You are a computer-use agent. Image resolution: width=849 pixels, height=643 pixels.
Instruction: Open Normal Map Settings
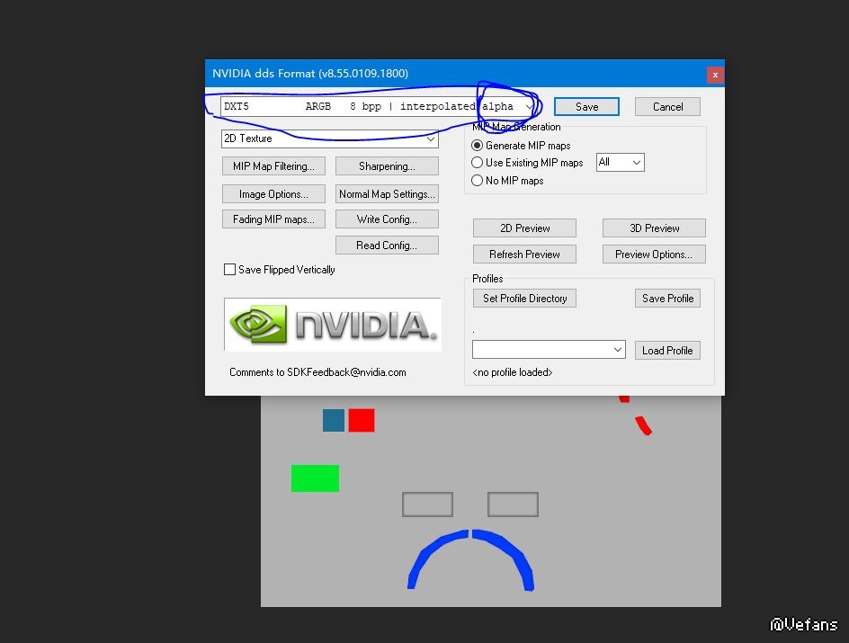click(x=387, y=193)
